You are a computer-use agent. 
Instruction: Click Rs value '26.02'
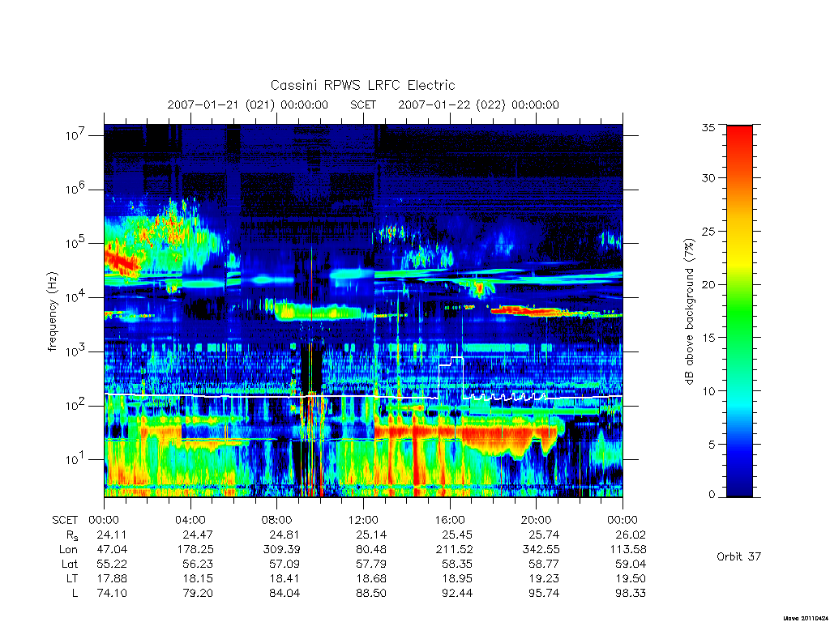coord(631,535)
